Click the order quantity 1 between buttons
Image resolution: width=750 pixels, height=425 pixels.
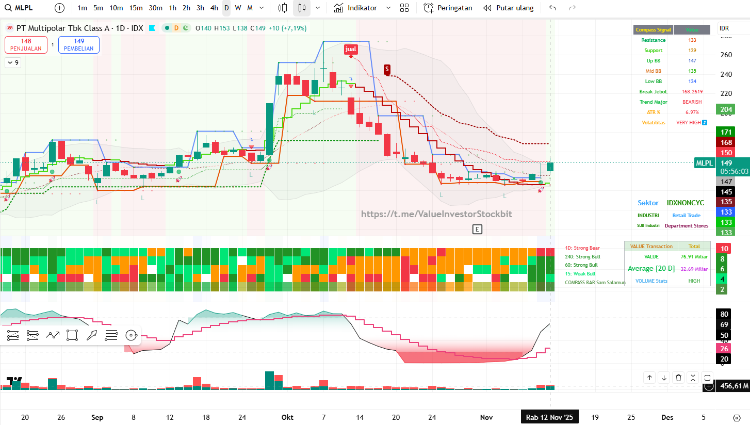pos(53,45)
